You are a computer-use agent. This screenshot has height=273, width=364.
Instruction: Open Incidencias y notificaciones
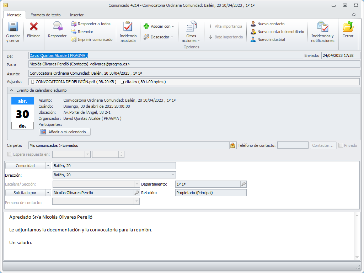[323, 32]
